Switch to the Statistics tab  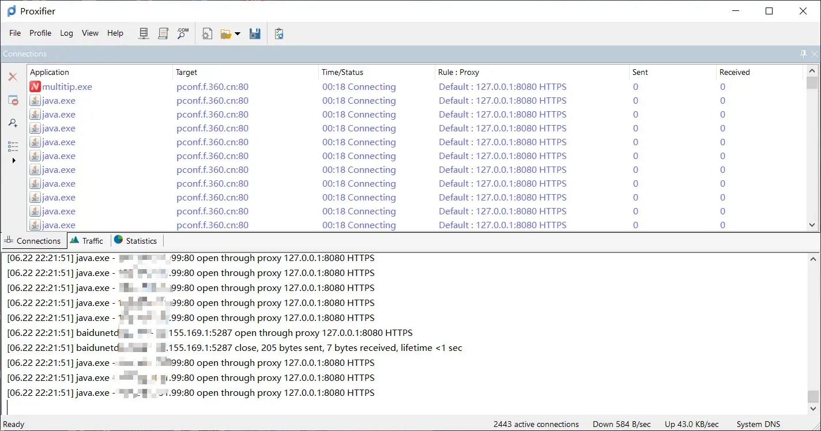[x=135, y=241]
